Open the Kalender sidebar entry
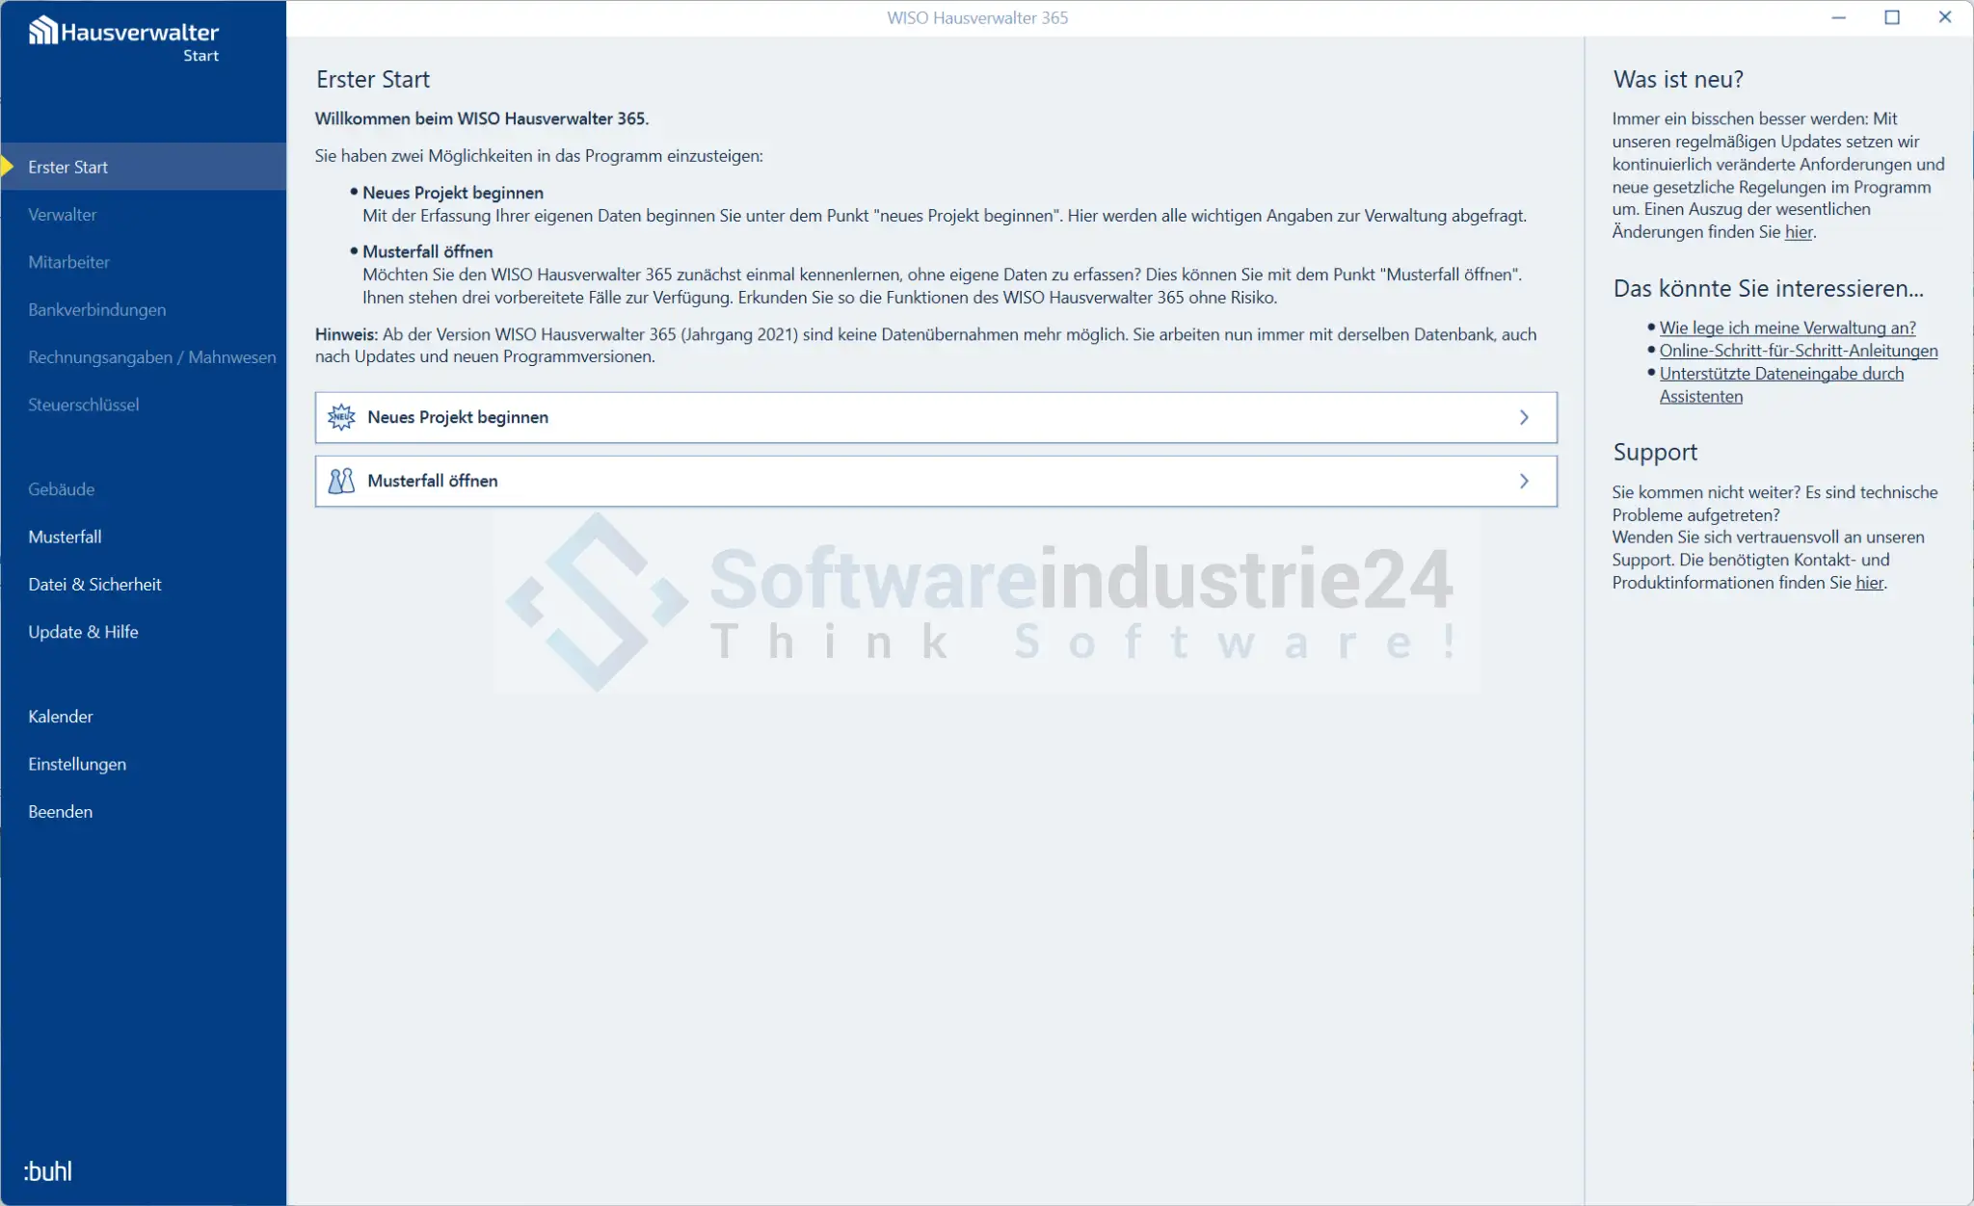The height and width of the screenshot is (1206, 1974). [x=61, y=717]
